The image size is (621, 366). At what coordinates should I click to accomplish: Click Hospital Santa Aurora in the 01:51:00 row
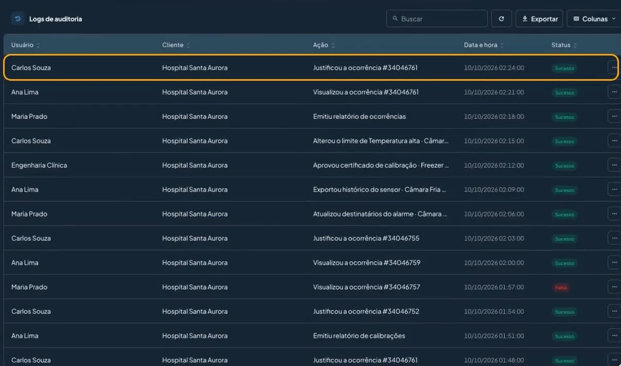point(194,336)
